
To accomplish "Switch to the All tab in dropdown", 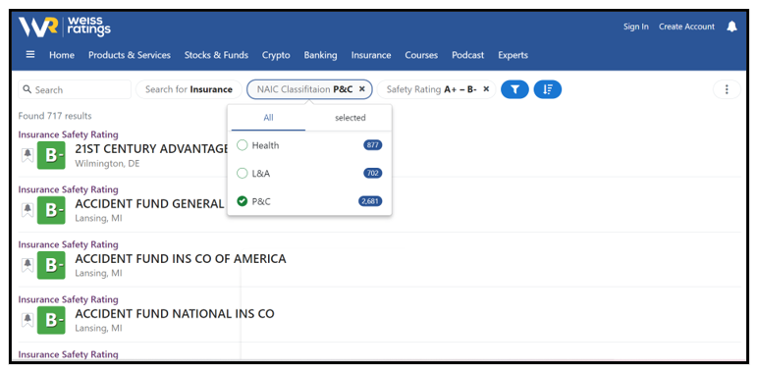I will tap(268, 118).
